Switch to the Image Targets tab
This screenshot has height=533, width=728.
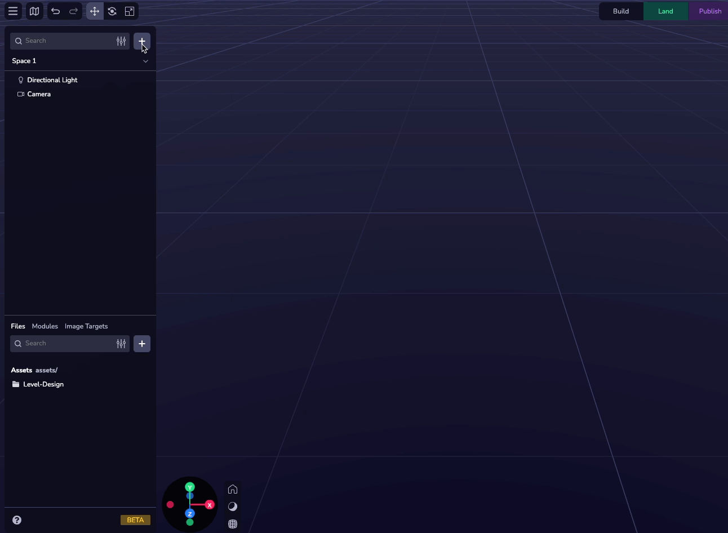[x=86, y=326]
